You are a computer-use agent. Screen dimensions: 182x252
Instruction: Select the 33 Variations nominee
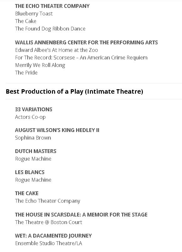pyautogui.click(x=34, y=109)
